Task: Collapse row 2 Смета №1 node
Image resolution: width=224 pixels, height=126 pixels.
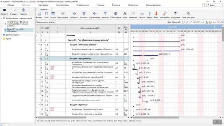Action: click(38, 40)
